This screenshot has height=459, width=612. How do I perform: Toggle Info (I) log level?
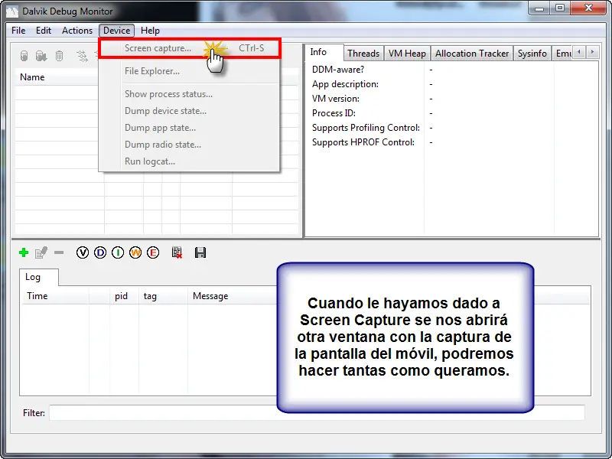(x=118, y=252)
